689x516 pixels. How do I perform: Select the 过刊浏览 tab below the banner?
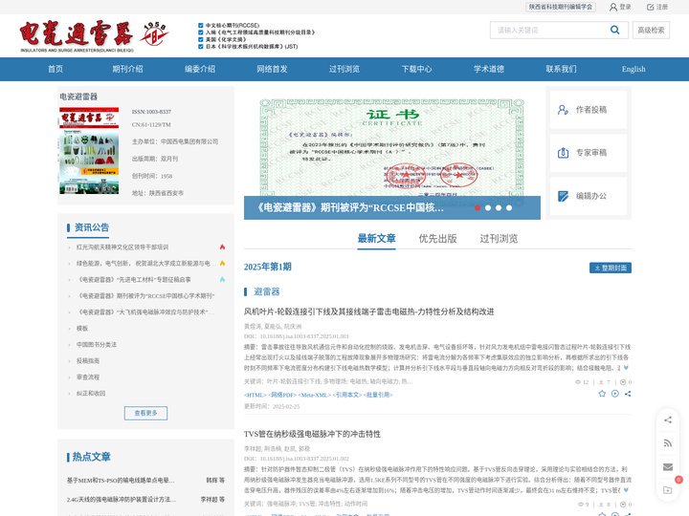point(499,239)
